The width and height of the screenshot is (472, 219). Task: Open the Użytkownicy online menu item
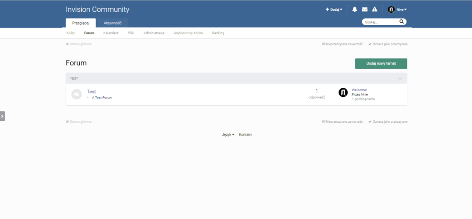coord(188,33)
